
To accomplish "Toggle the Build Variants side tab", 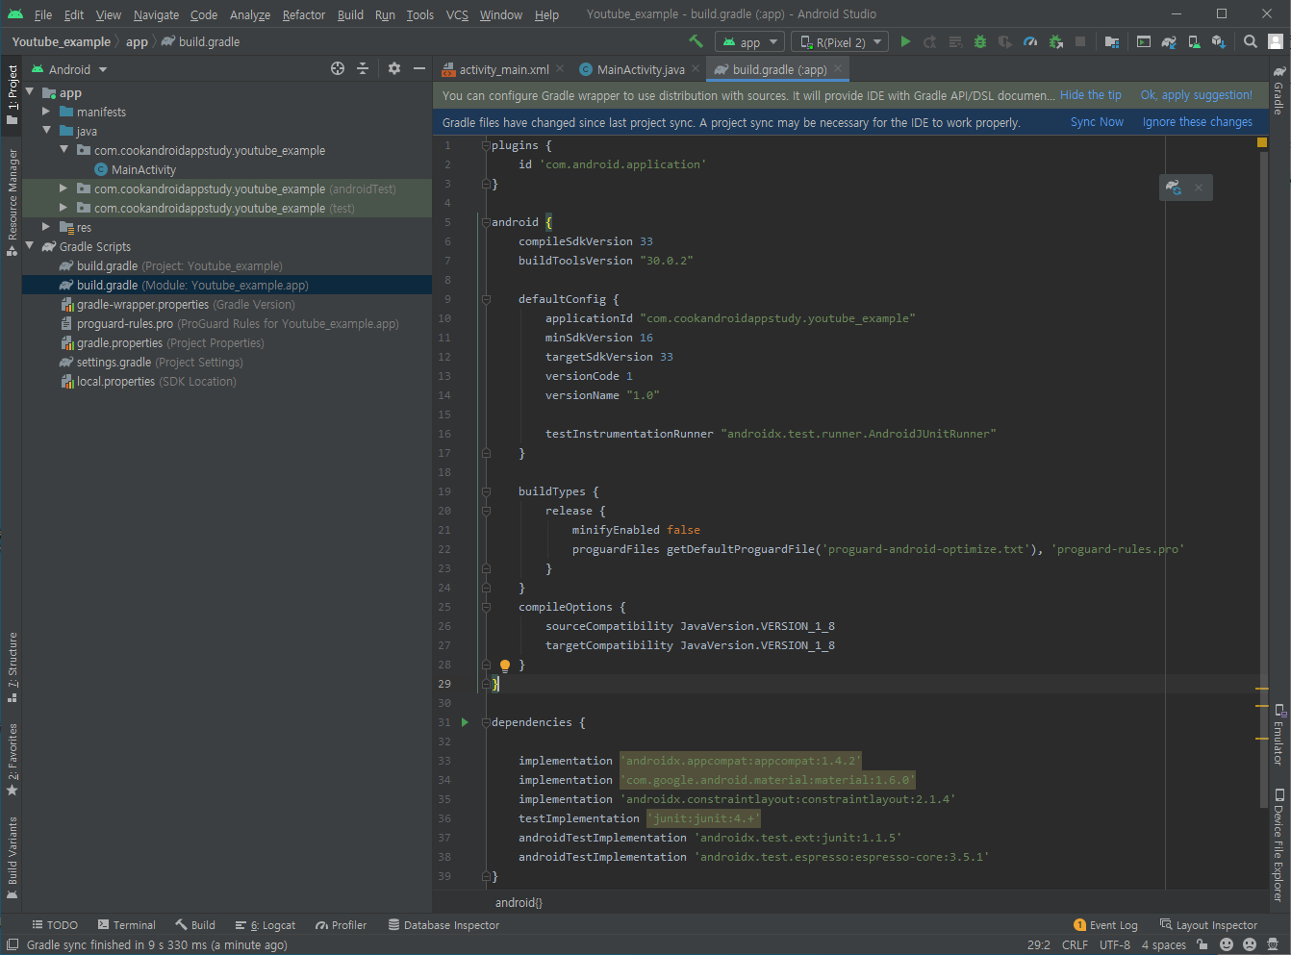I will [x=13, y=858].
